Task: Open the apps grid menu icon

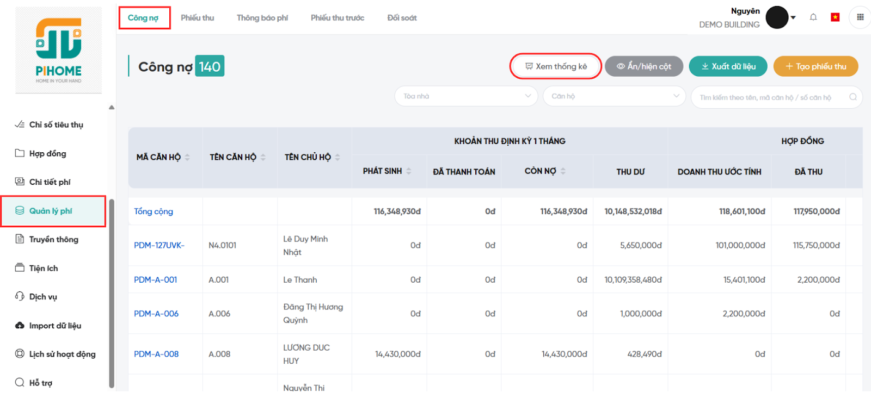Action: point(860,17)
